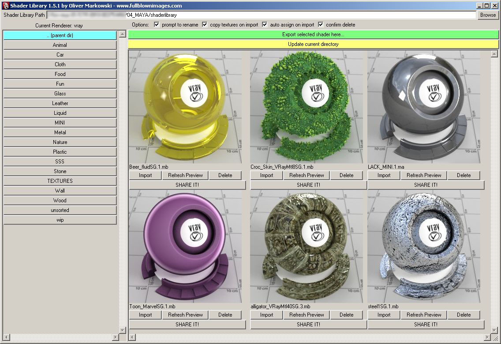The width and height of the screenshot is (501, 344).
Task: Select the Cloth category
Action: pyautogui.click(x=60, y=64)
